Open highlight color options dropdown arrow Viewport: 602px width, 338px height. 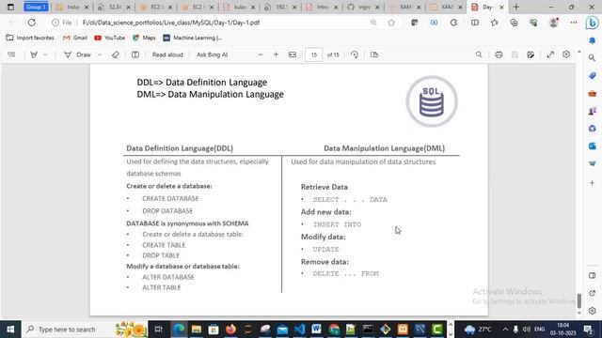pos(45,54)
